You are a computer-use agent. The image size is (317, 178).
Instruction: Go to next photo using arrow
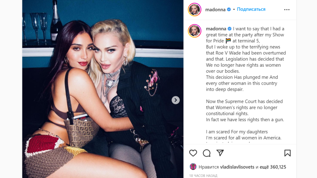tap(175, 100)
